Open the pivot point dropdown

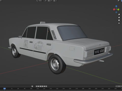(46, 1)
